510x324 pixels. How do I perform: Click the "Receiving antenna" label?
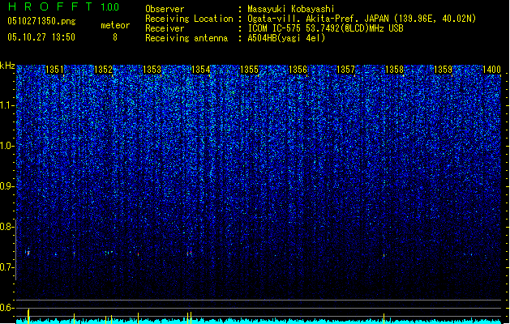186,38
